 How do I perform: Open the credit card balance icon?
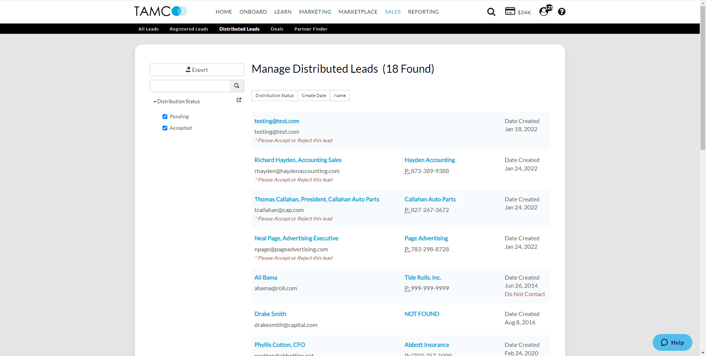point(510,11)
